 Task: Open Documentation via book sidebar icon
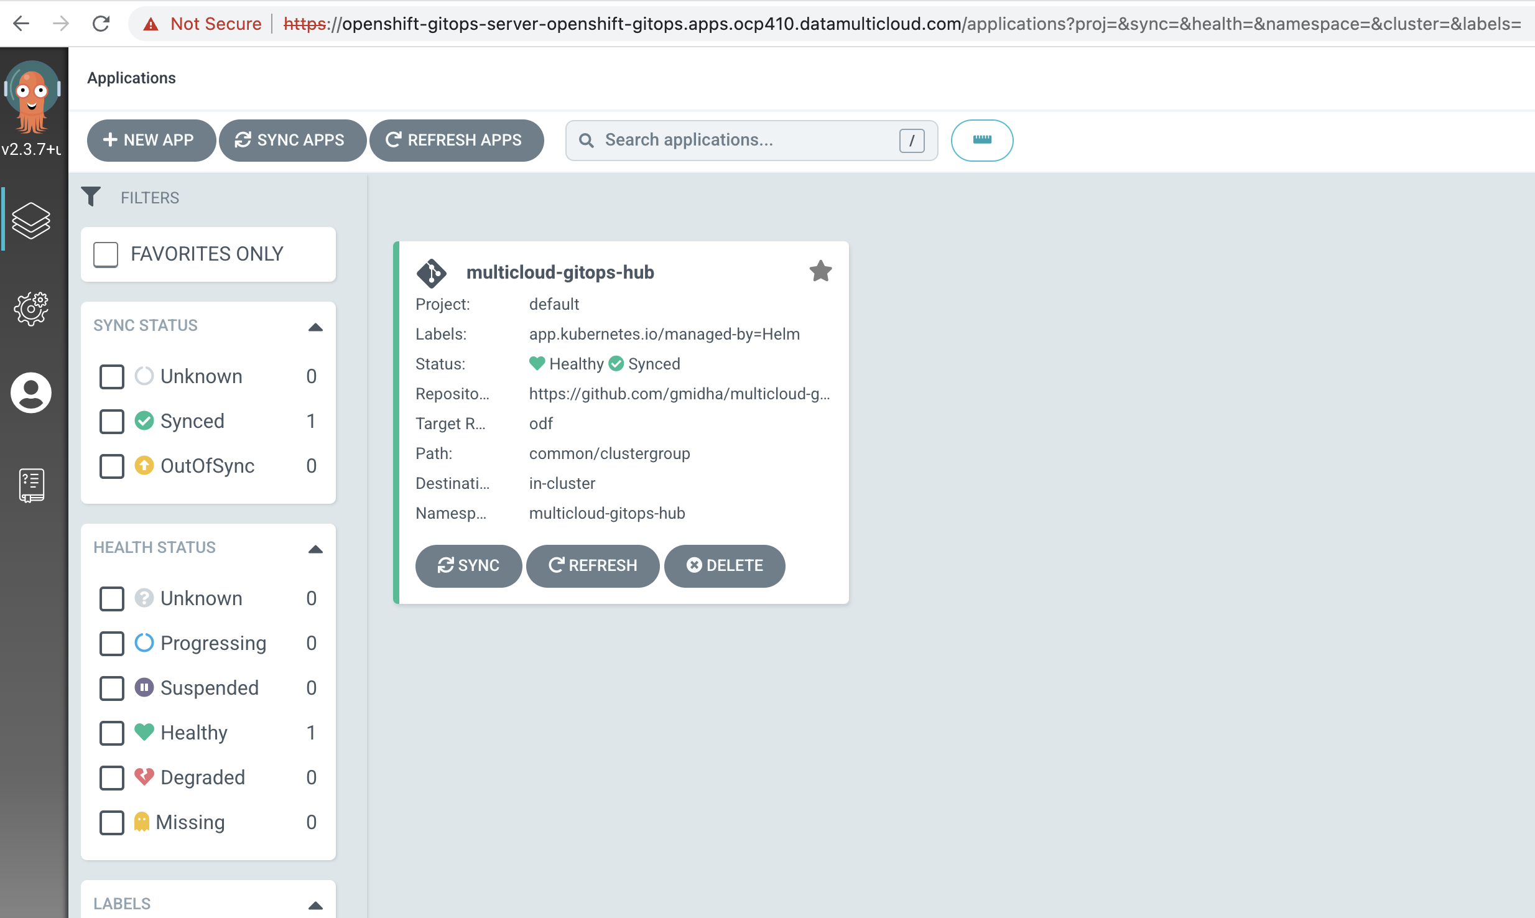point(32,485)
